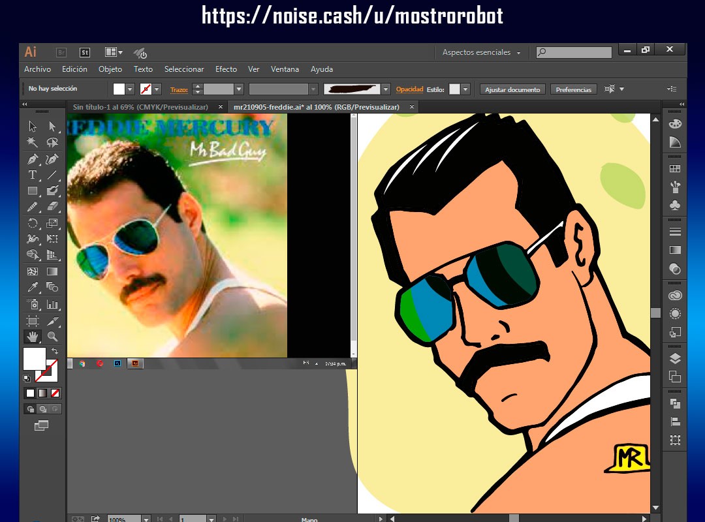Select the Rotate tool
This screenshot has width=705, height=522.
click(x=33, y=223)
